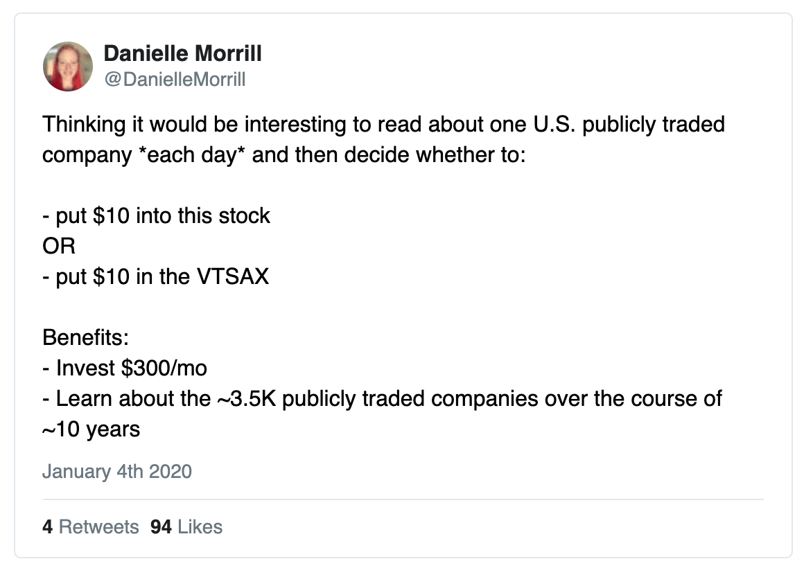
Task: Click the 'Benefits:' heading text
Action: tap(86, 337)
